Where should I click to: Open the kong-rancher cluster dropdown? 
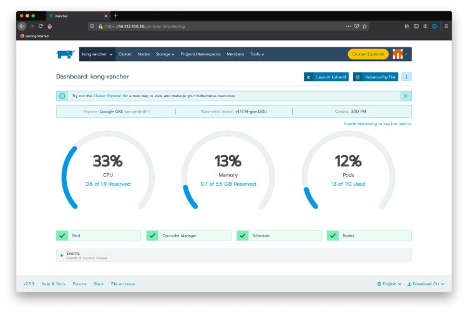tap(97, 54)
